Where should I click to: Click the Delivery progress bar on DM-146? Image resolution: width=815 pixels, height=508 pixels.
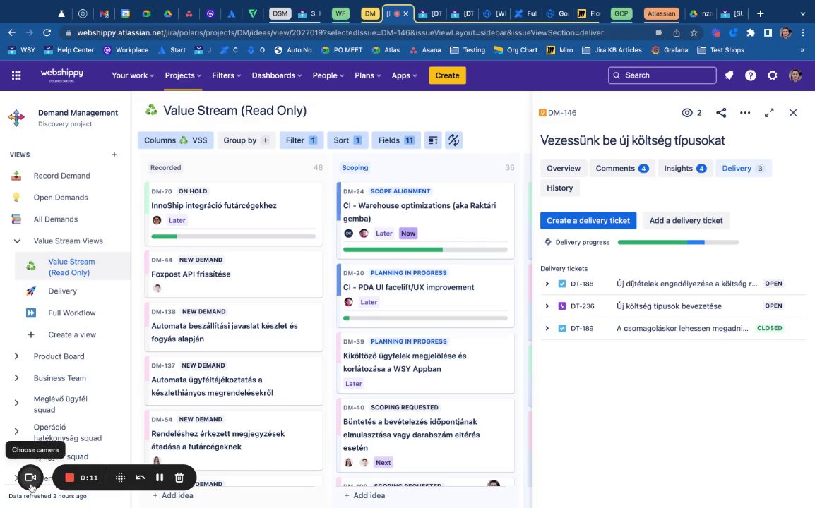678,242
